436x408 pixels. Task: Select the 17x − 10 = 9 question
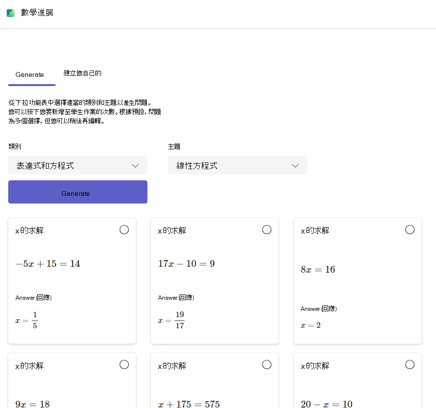267,230
